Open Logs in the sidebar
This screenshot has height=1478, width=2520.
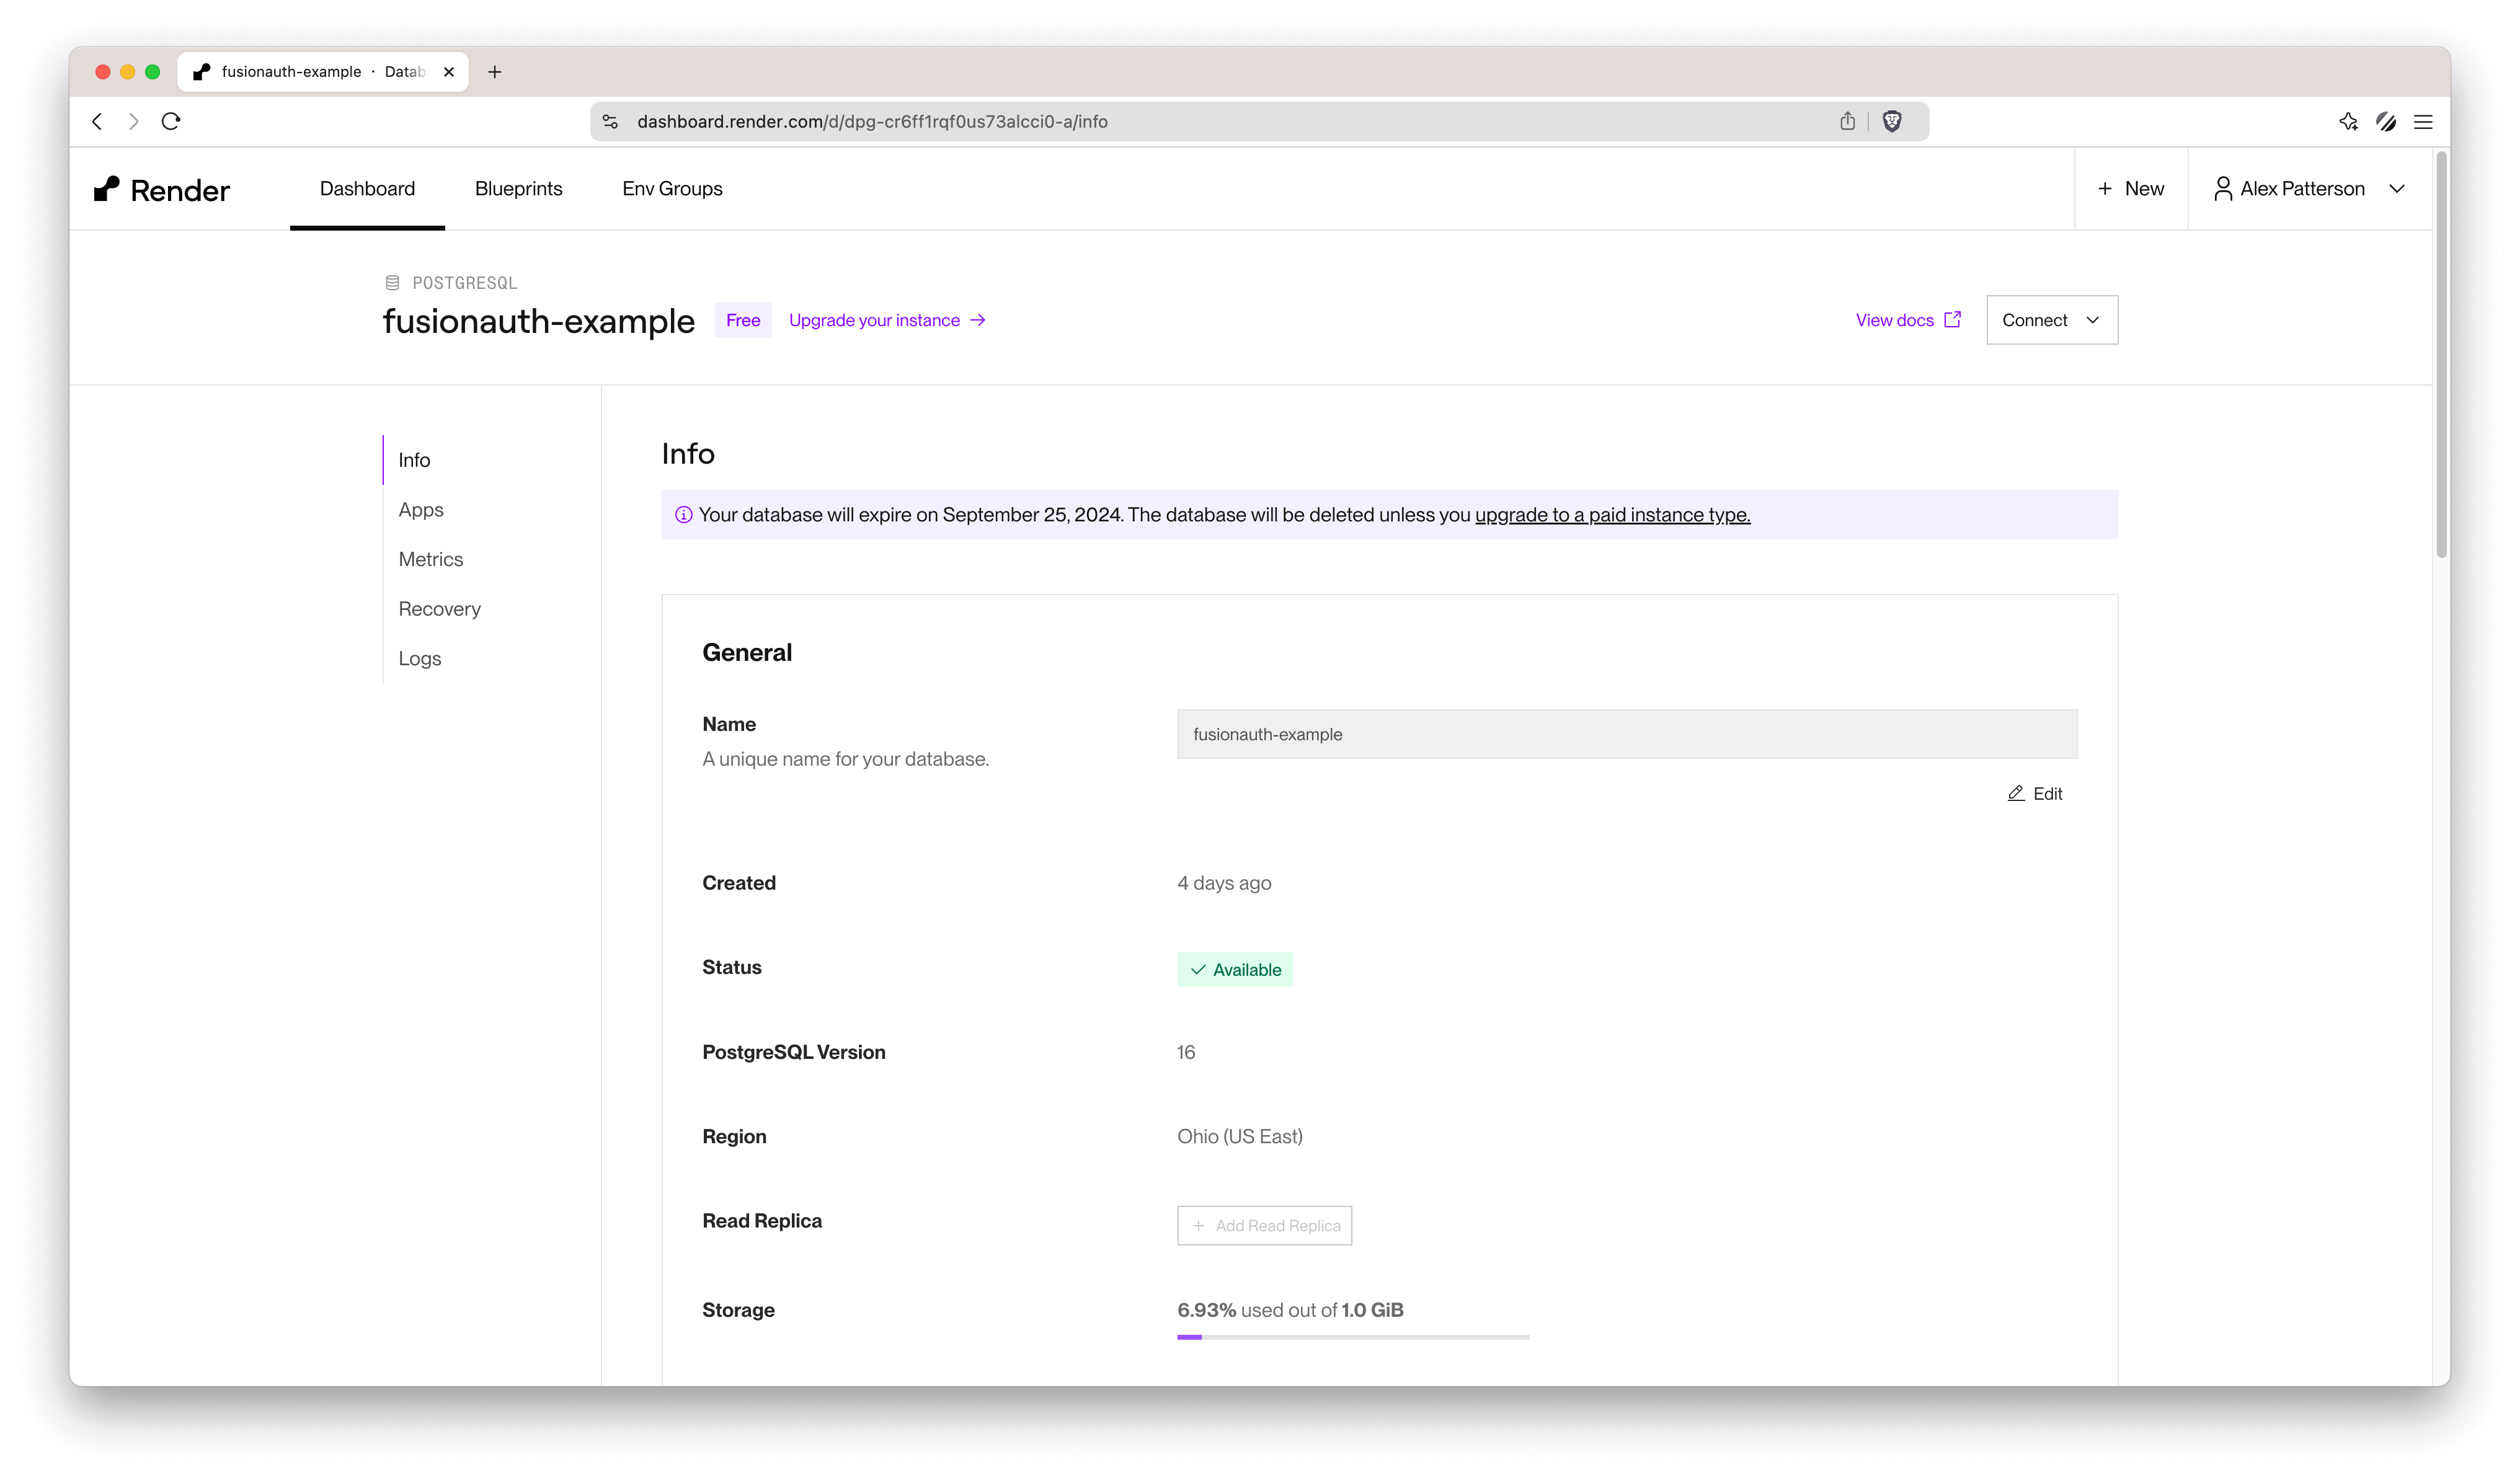coord(419,658)
